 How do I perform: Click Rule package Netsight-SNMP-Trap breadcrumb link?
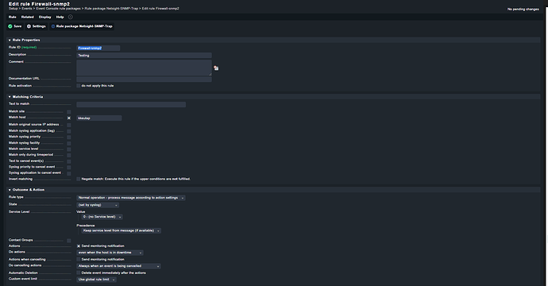[111, 9]
